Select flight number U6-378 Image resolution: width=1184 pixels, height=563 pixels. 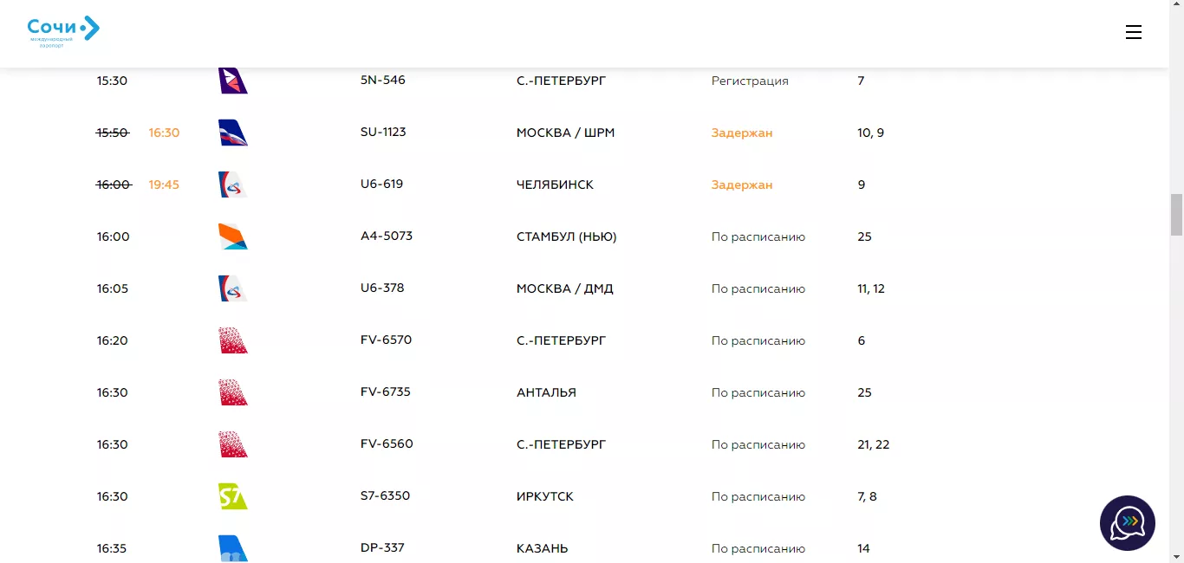coord(382,288)
